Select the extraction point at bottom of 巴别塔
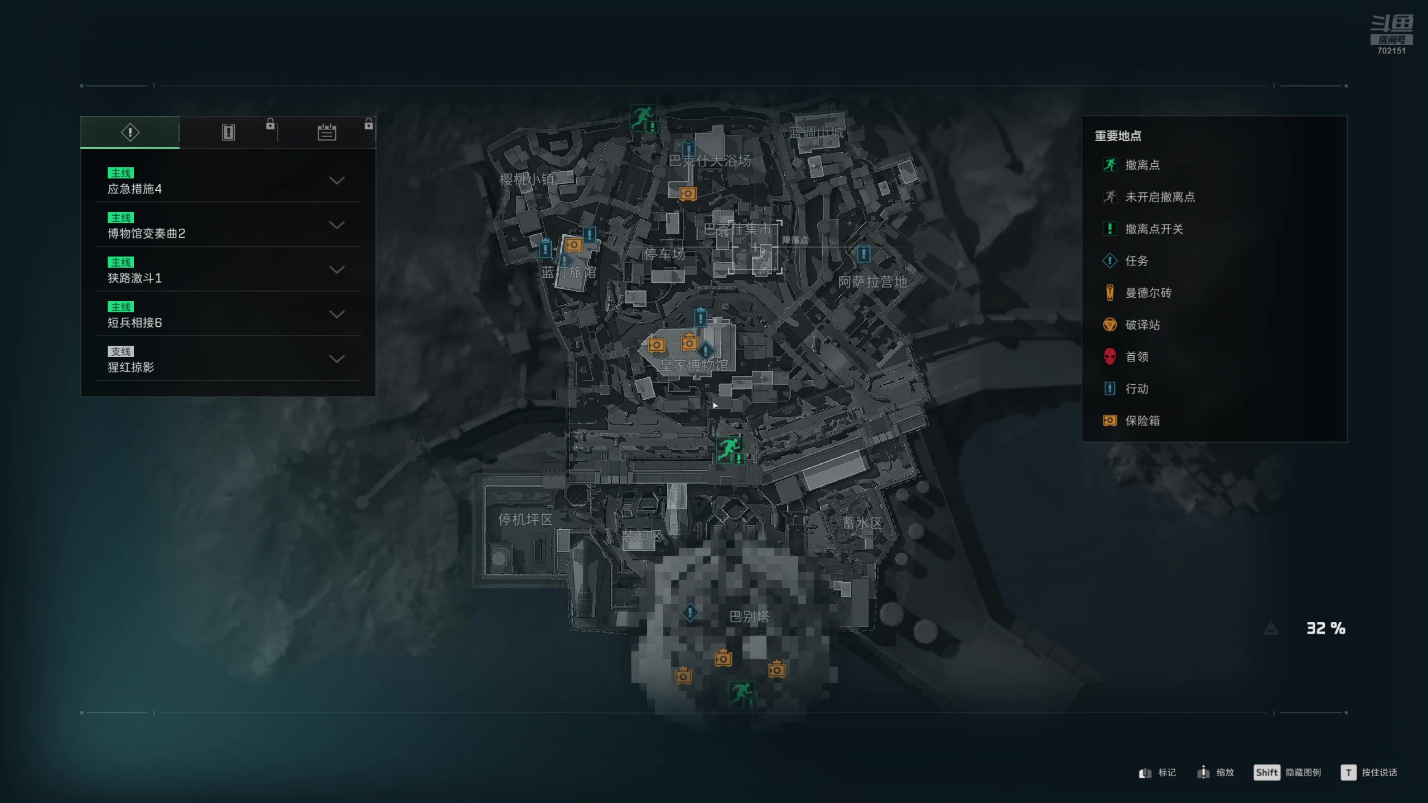The height and width of the screenshot is (803, 1428). tap(741, 694)
